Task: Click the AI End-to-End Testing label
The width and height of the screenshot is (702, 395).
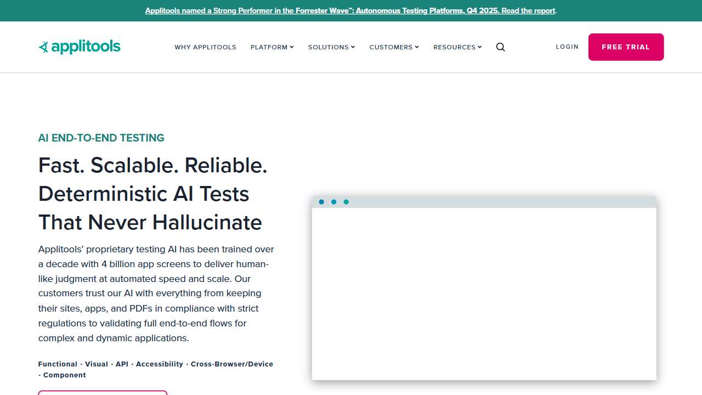Action: click(x=101, y=138)
